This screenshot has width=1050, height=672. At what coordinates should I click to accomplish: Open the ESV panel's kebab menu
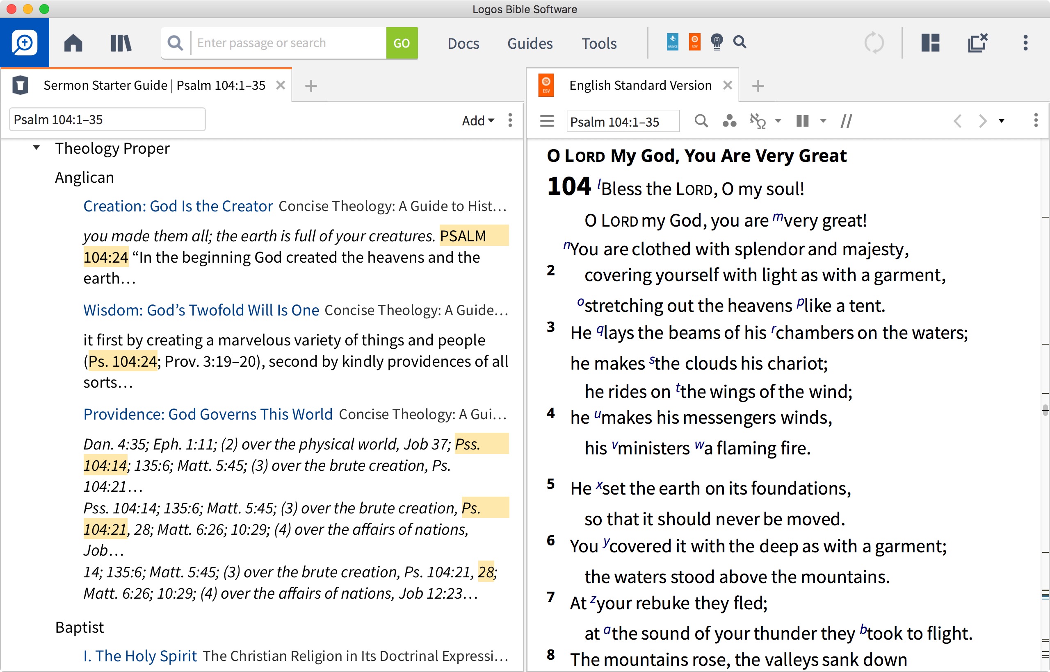pyautogui.click(x=1036, y=120)
